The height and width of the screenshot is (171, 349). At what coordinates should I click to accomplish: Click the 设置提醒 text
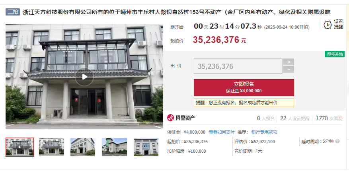click(338, 24)
